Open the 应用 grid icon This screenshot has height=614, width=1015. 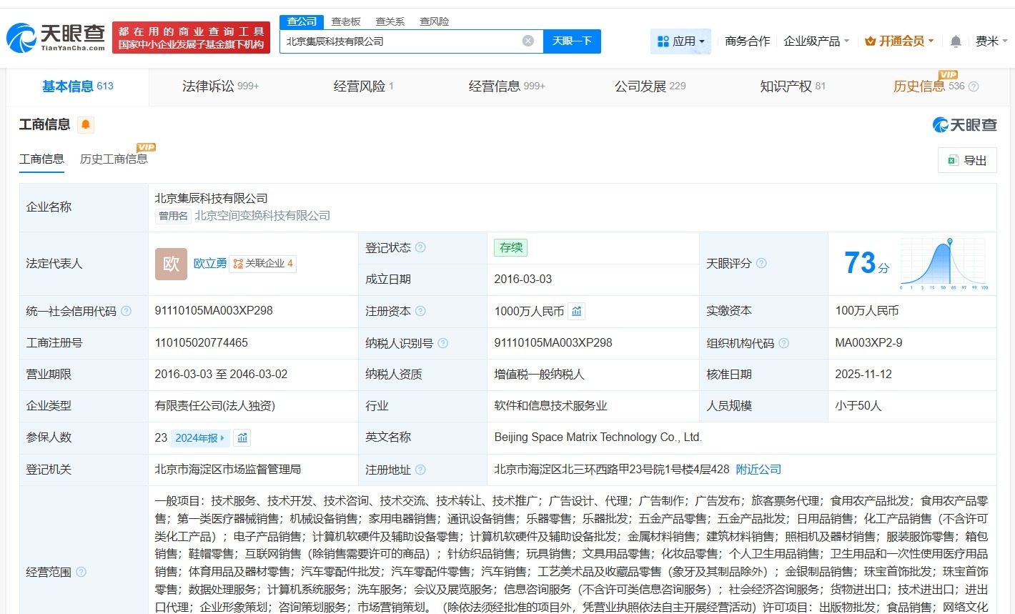(x=665, y=41)
